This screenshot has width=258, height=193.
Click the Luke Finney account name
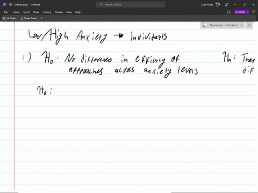[207, 5]
